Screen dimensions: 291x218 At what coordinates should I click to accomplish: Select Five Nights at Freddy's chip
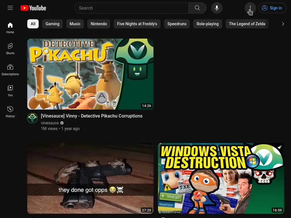click(137, 24)
